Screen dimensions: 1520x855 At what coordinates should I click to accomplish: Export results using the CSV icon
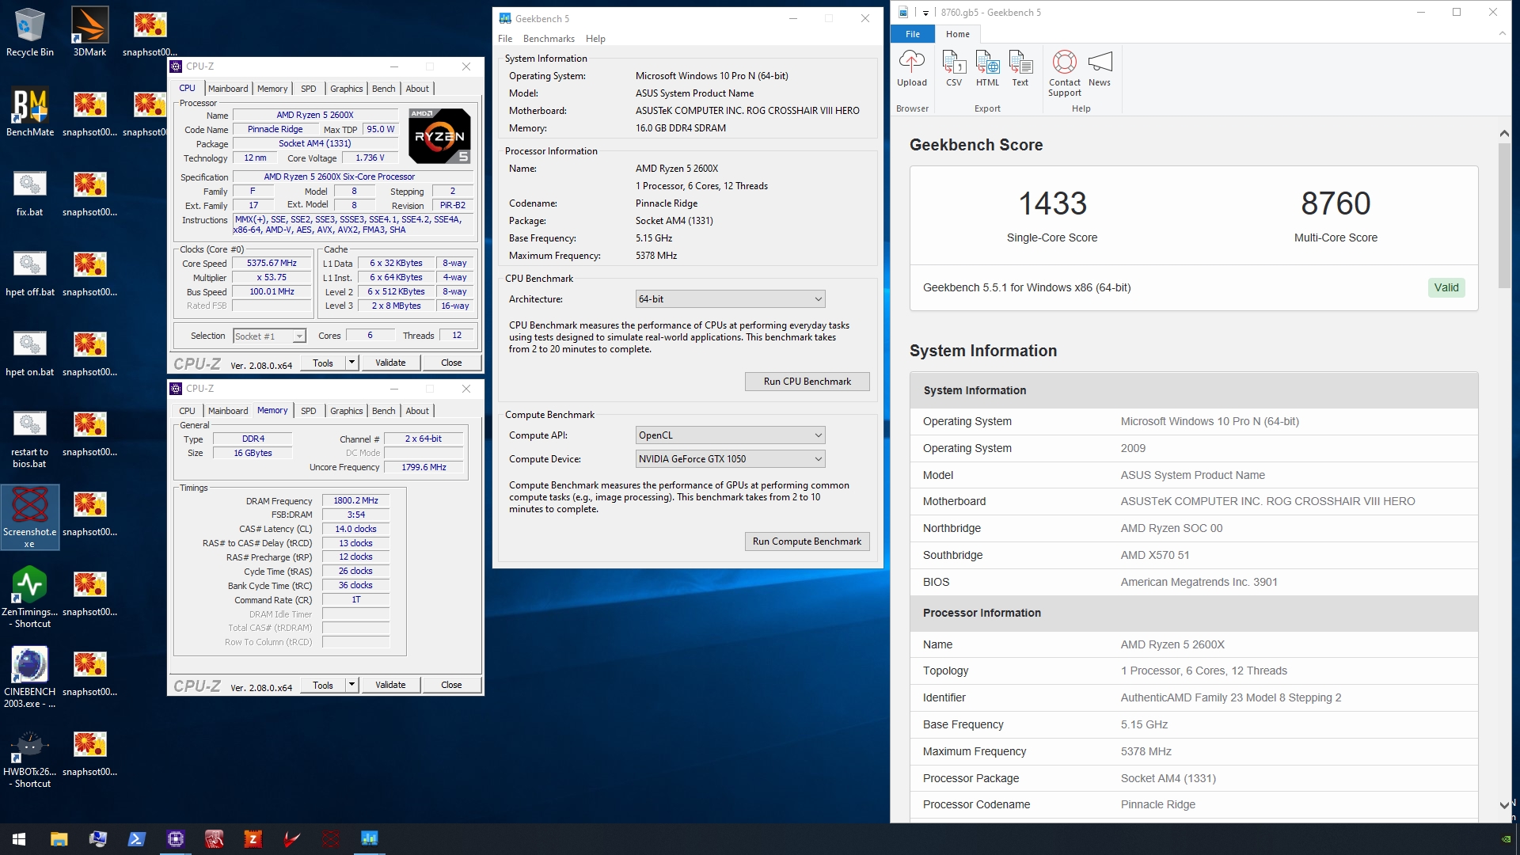tap(954, 68)
